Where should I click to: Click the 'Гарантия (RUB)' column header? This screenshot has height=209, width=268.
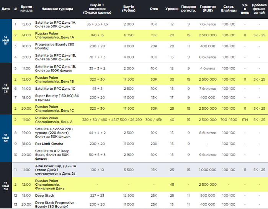(208, 9)
